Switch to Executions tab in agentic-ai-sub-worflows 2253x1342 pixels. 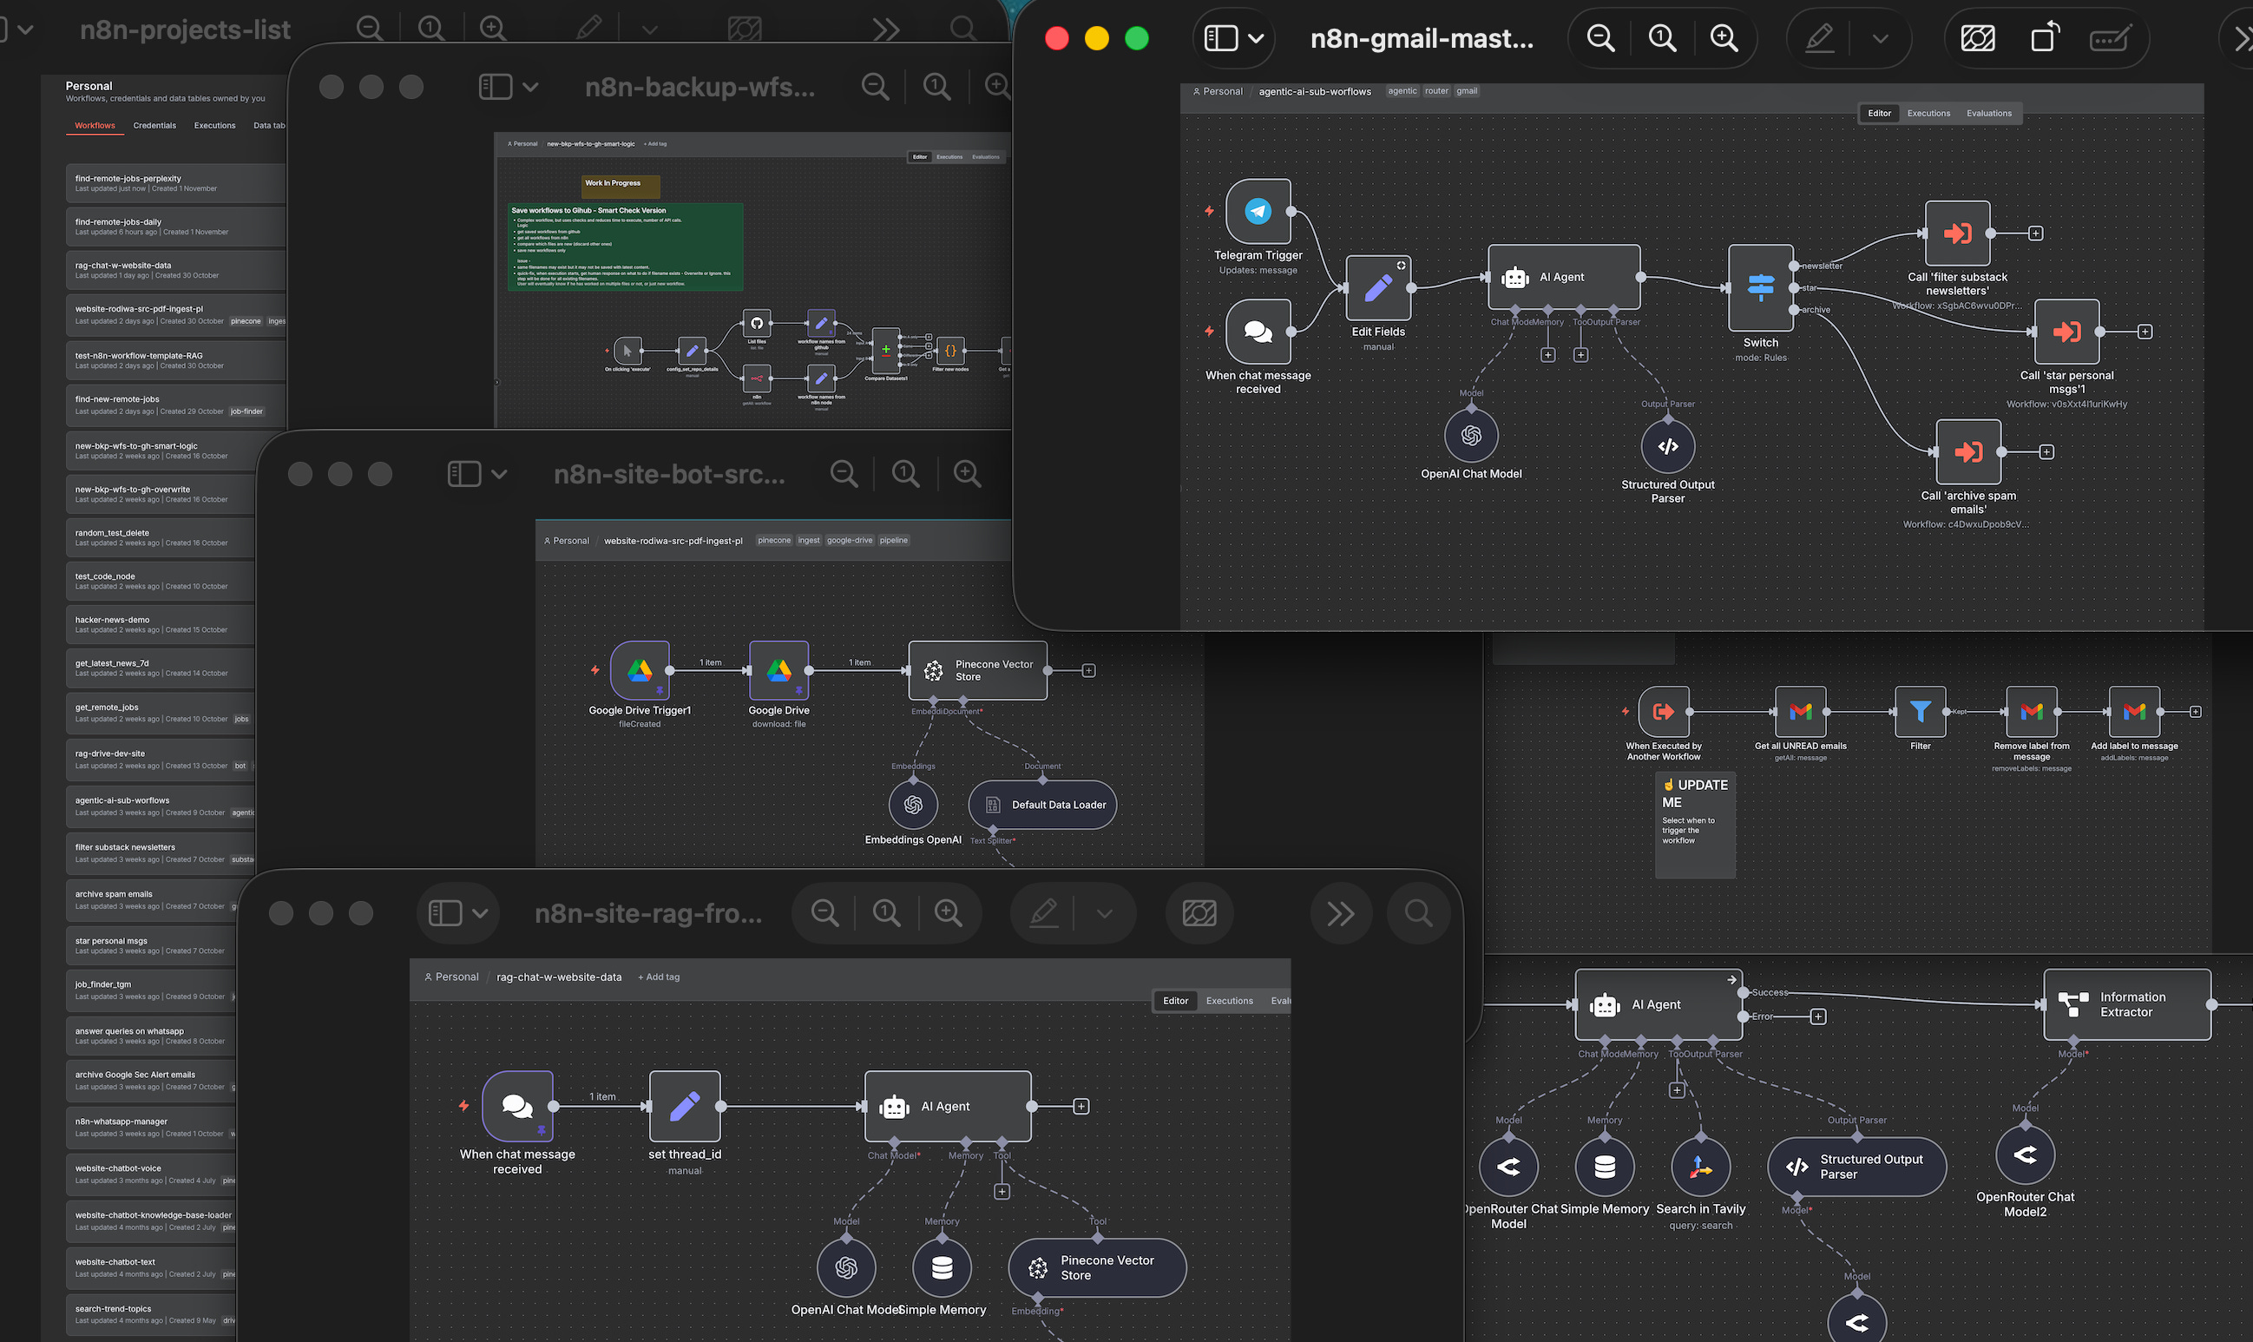point(1928,113)
